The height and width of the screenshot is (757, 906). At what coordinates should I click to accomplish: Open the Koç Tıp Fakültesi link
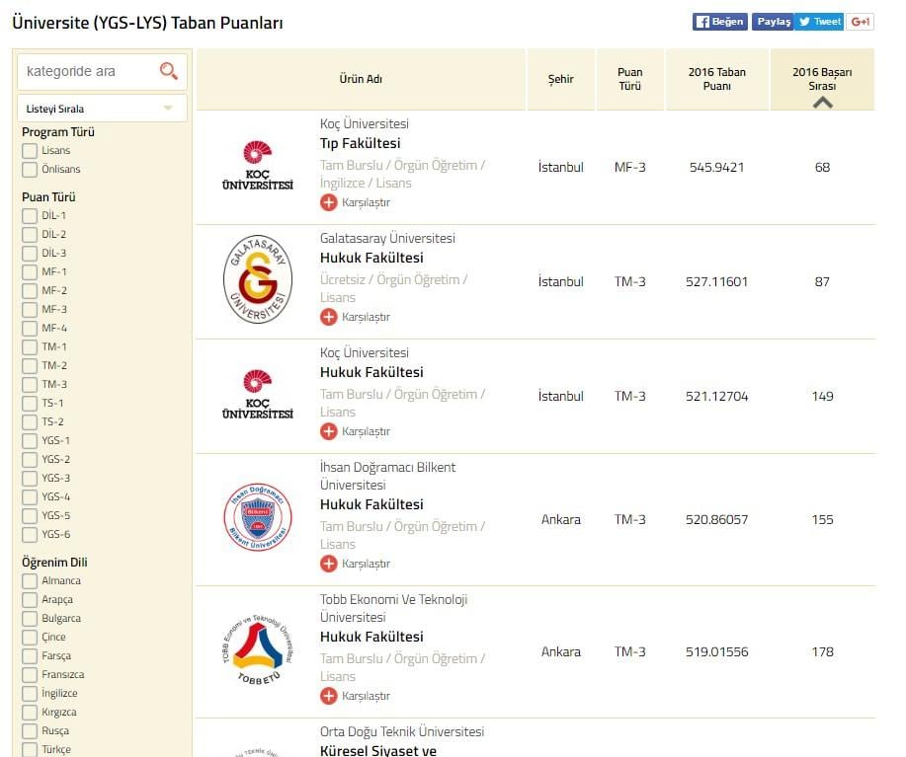pyautogui.click(x=361, y=144)
